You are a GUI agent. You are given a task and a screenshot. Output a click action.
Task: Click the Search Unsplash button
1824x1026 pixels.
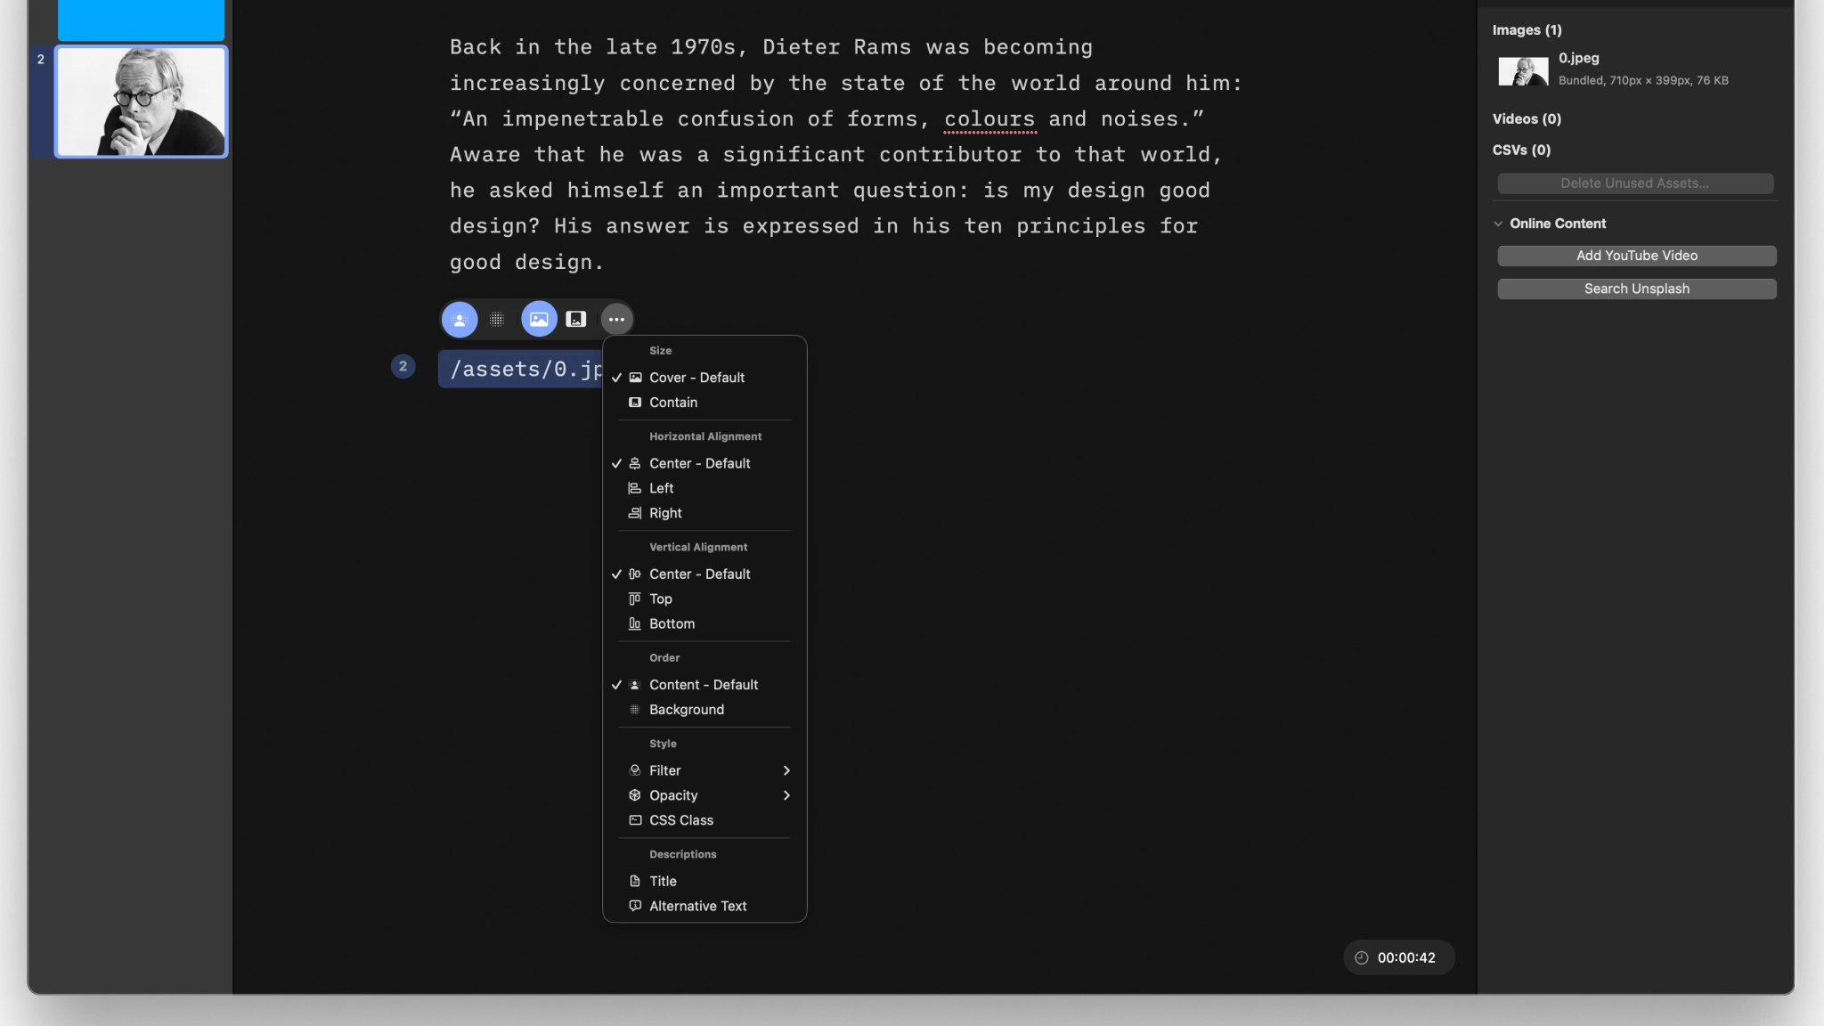point(1636,289)
